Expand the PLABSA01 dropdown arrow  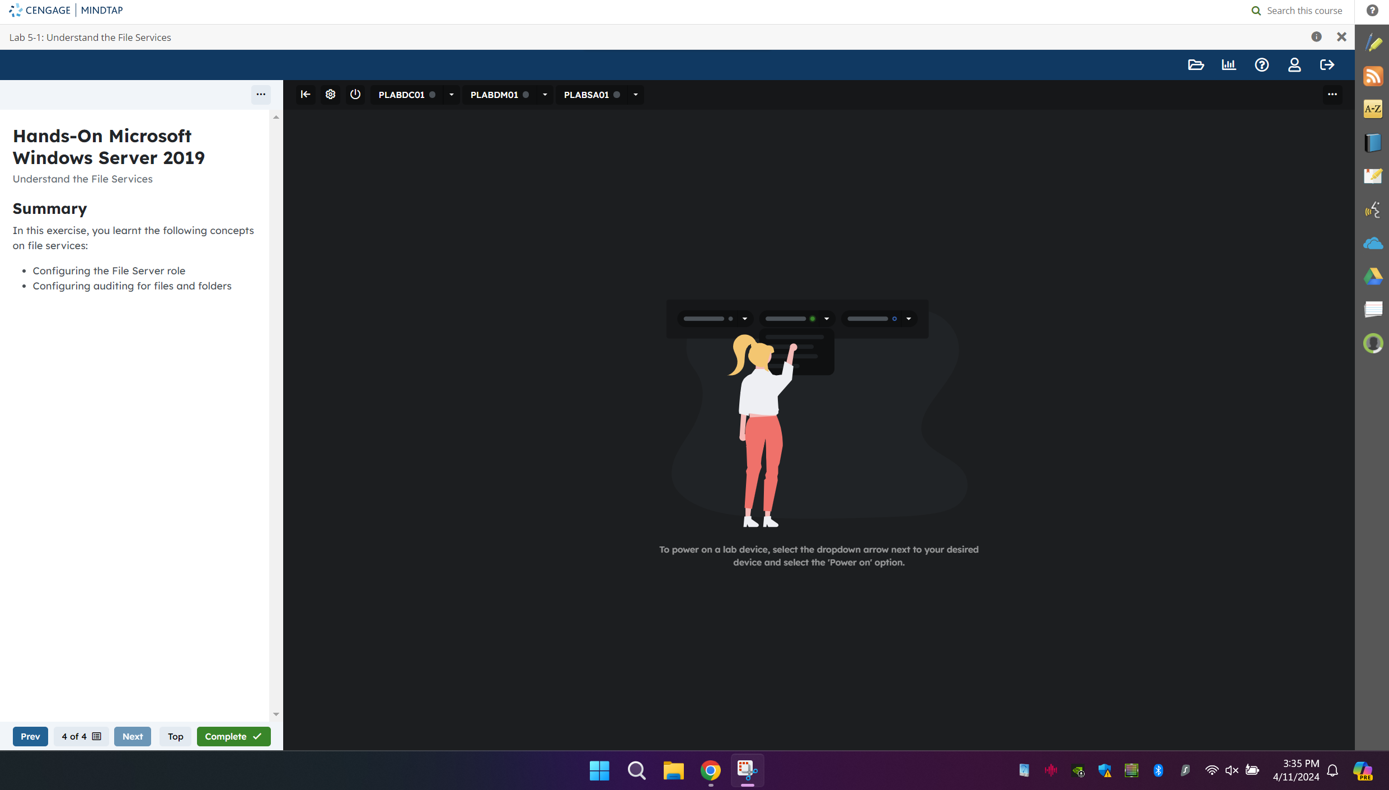636,95
